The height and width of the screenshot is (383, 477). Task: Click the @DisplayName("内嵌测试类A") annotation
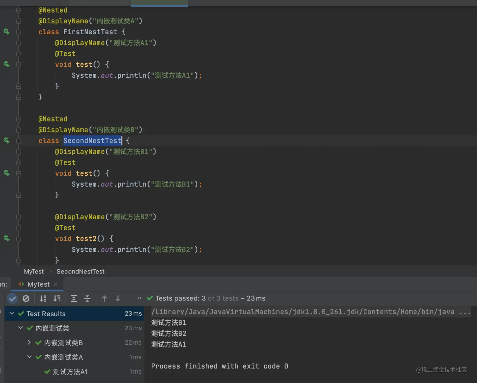tap(90, 21)
